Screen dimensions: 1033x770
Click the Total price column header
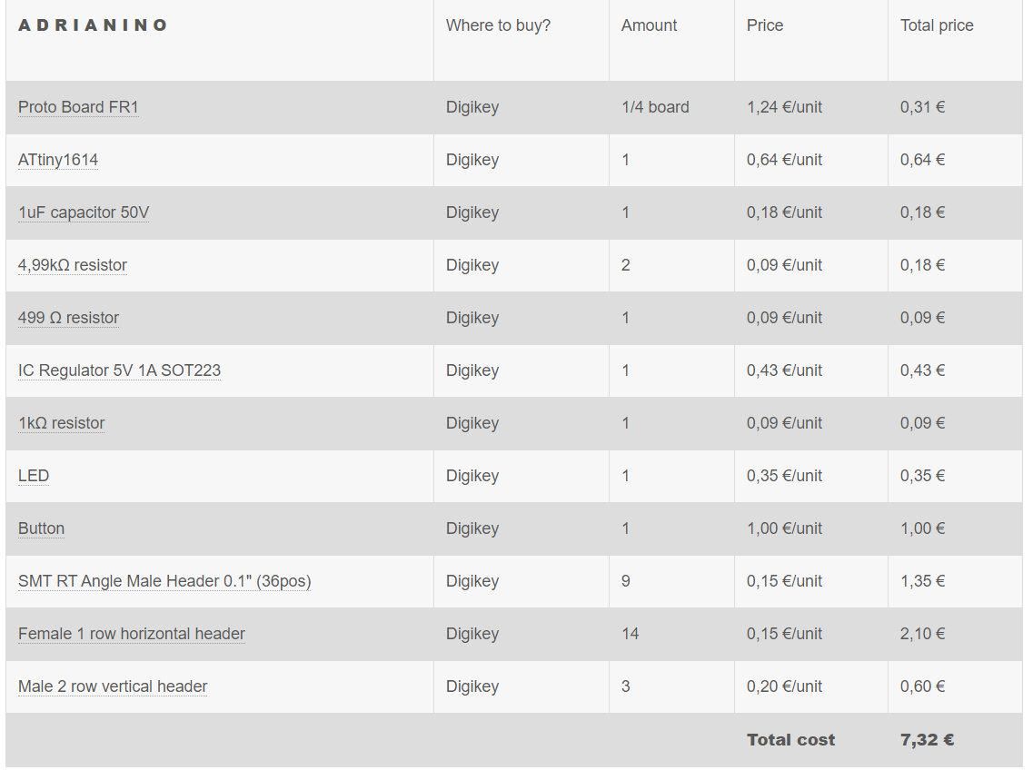(937, 25)
